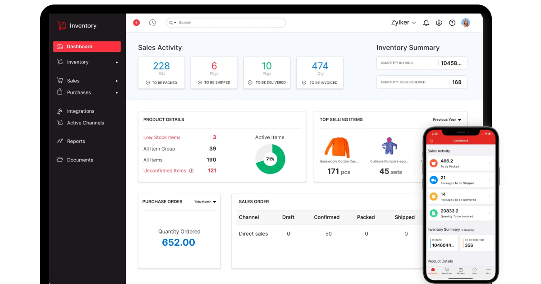Open the Settings gear icon

pyautogui.click(x=439, y=23)
